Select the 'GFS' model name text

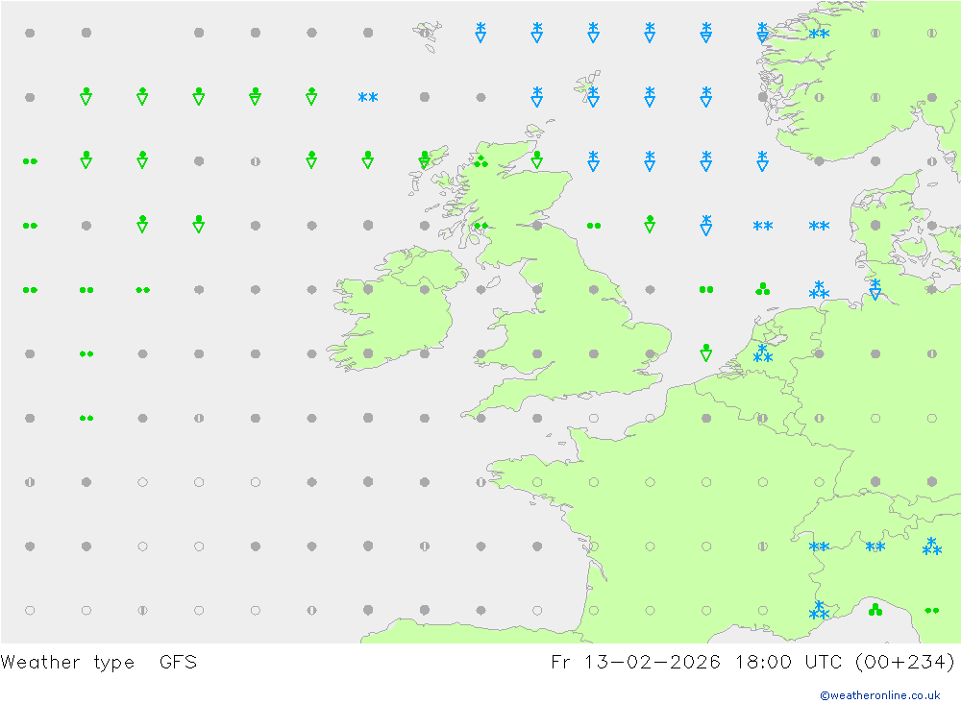[x=178, y=662]
